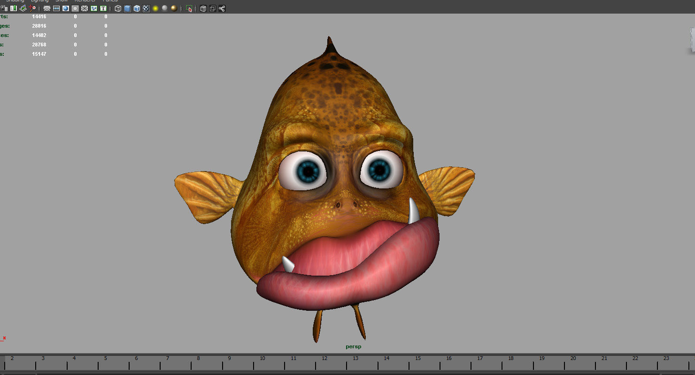Activate the 2D Pan/Zoom icon
Screen dimensions: 695x375
[x=32, y=8]
